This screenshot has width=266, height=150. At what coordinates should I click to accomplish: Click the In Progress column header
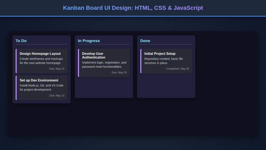point(89,41)
